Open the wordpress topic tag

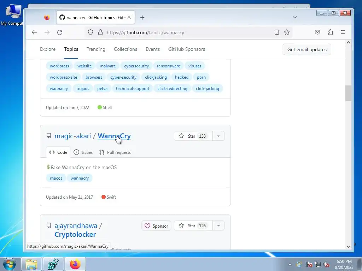click(x=59, y=66)
